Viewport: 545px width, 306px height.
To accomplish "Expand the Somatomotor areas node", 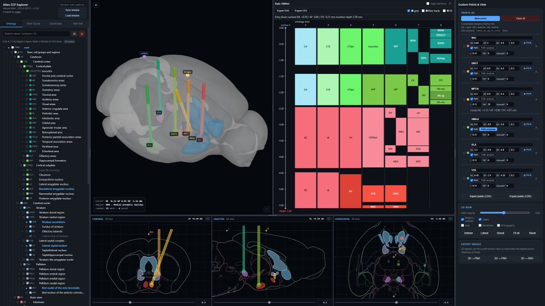I will click(22, 80).
